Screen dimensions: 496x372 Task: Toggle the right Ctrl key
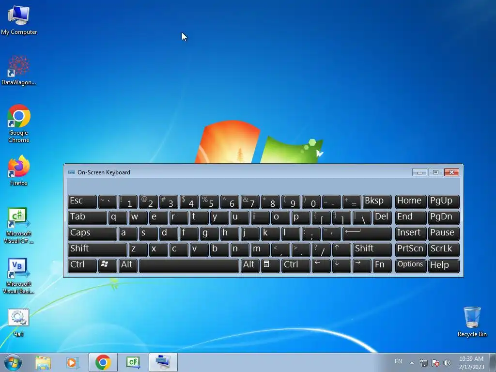[296, 265]
